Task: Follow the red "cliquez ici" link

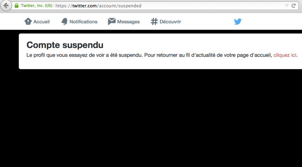Action: coord(284,55)
